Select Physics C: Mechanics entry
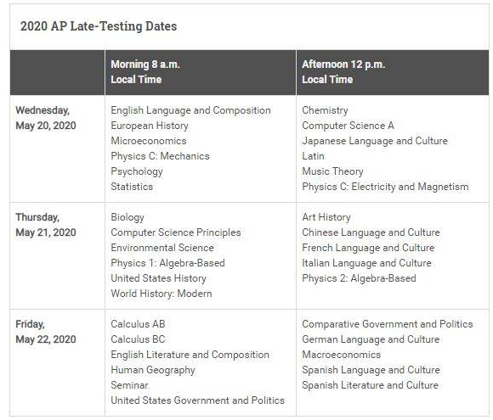 (x=160, y=156)
